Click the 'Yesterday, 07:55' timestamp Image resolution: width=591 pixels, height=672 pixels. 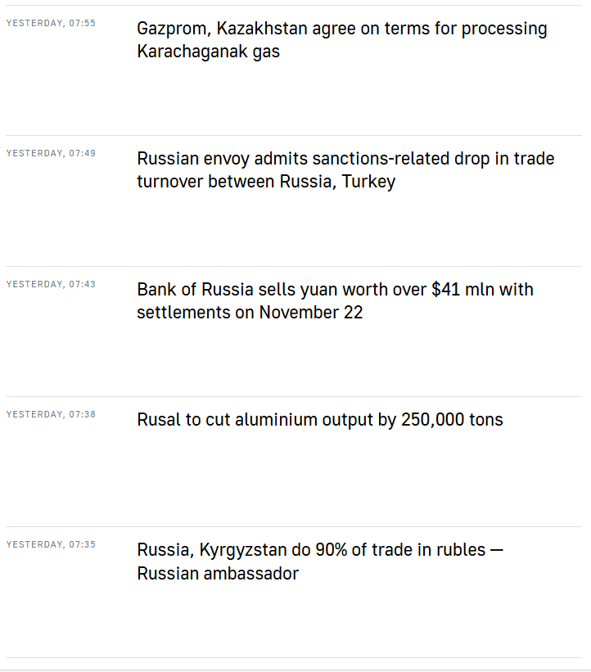click(51, 23)
